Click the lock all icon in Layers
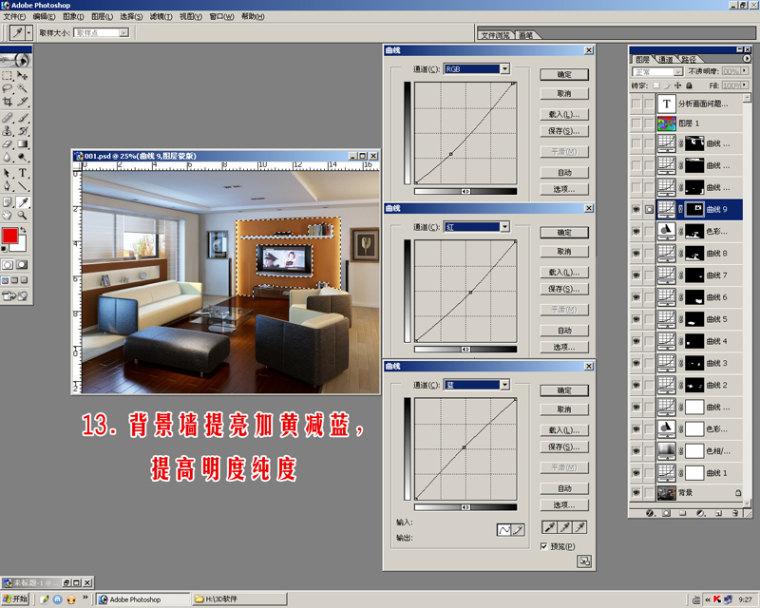 pos(689,85)
